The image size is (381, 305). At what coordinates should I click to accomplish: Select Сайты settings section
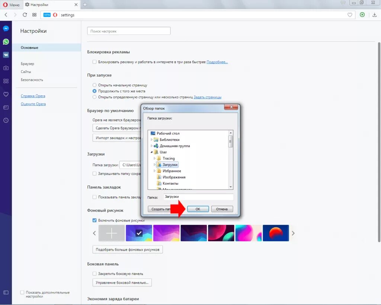tap(26, 72)
